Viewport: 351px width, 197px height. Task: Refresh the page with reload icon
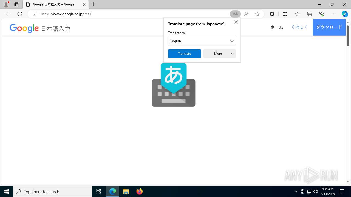pos(20,14)
